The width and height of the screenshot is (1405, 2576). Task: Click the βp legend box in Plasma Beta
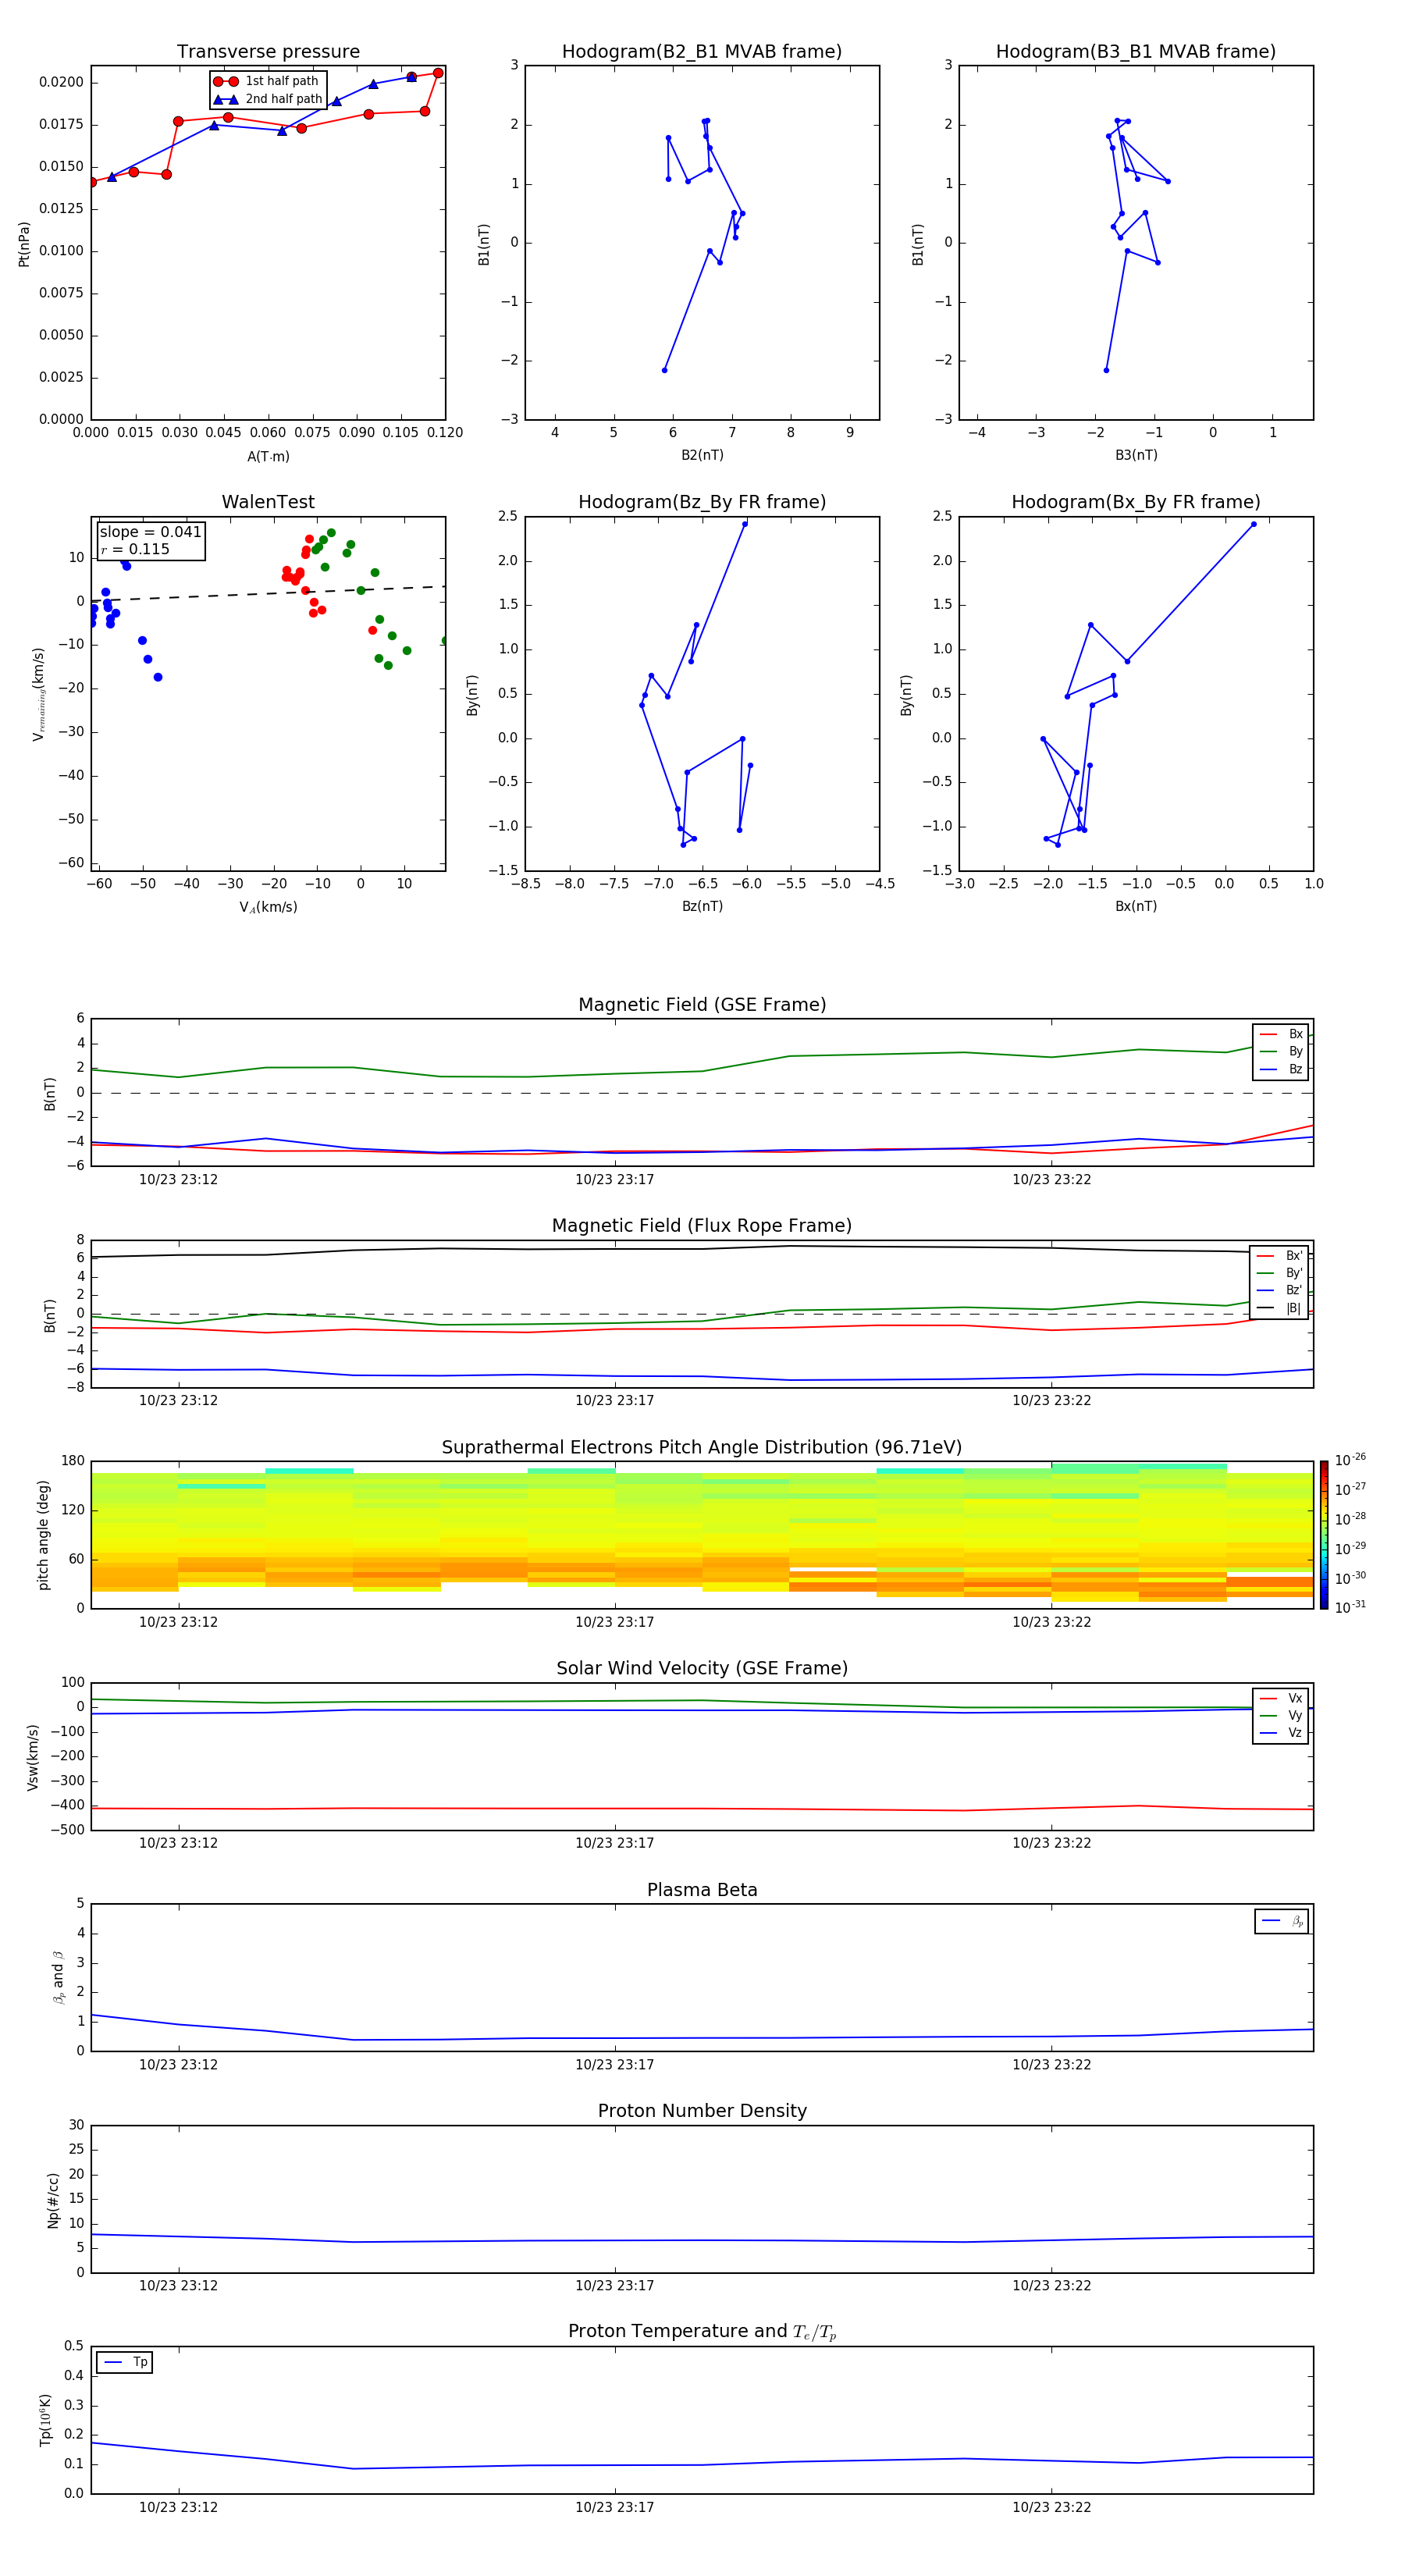tap(1281, 1921)
